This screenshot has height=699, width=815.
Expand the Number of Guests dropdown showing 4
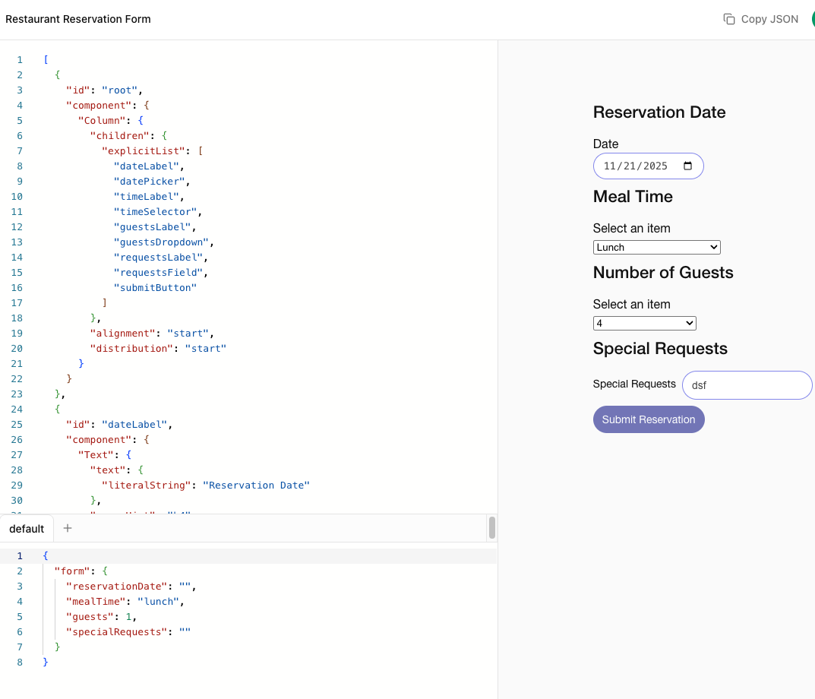644,323
